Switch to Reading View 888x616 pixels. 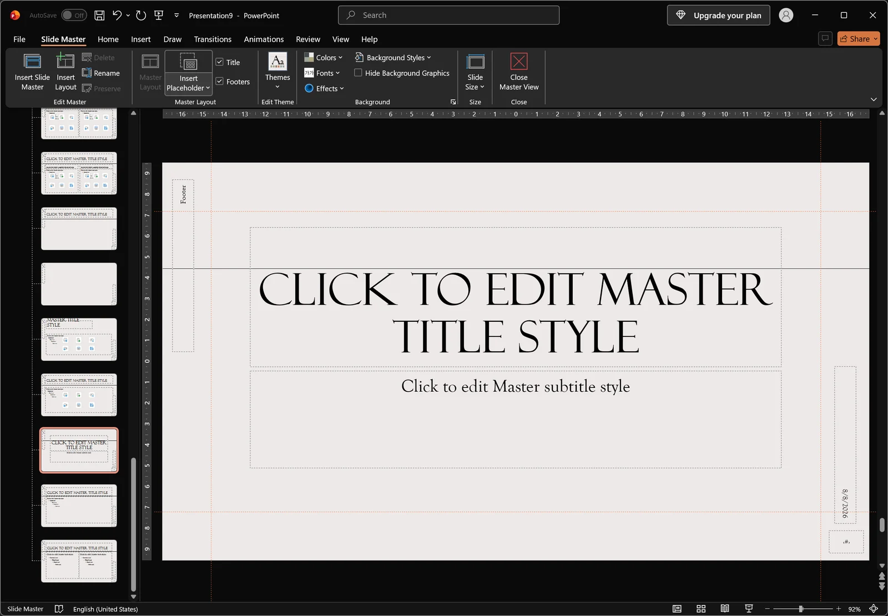(725, 609)
